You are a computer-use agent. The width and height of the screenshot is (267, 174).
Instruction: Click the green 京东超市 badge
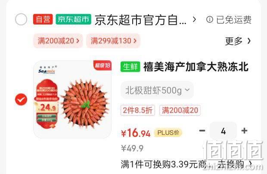pos(73,19)
